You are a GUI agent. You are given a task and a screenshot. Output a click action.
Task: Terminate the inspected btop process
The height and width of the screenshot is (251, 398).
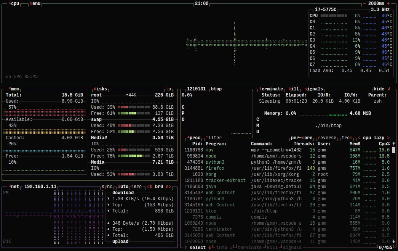pyautogui.click(x=270, y=88)
